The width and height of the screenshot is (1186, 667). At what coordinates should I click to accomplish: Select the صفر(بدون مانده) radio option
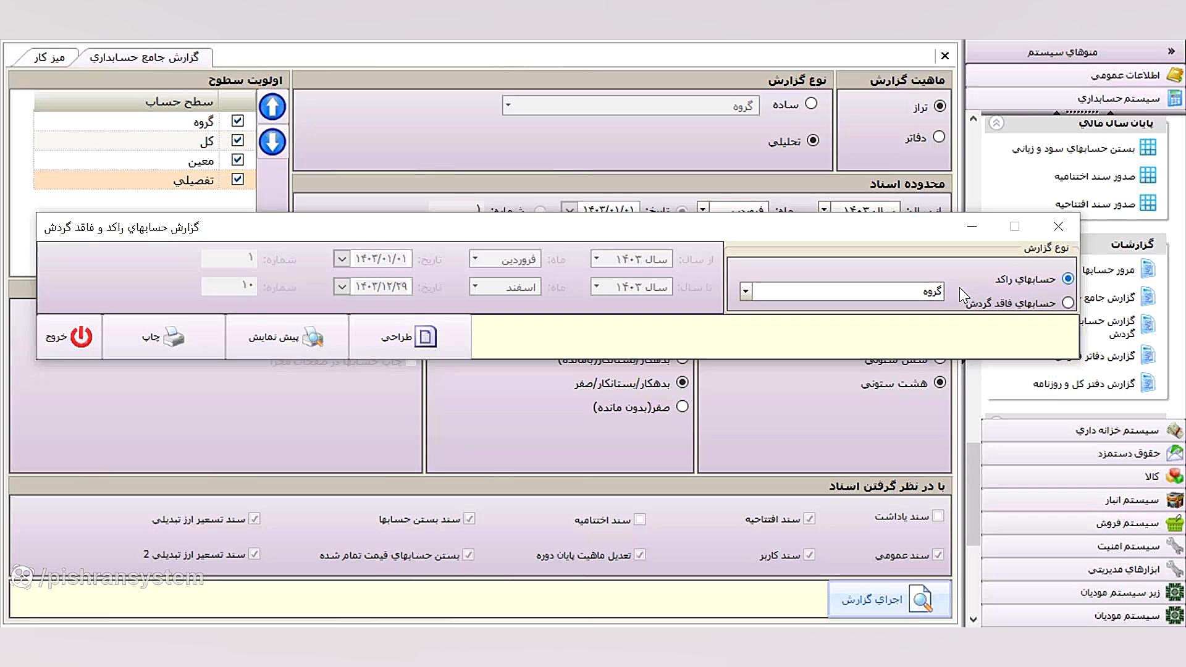pos(682,406)
